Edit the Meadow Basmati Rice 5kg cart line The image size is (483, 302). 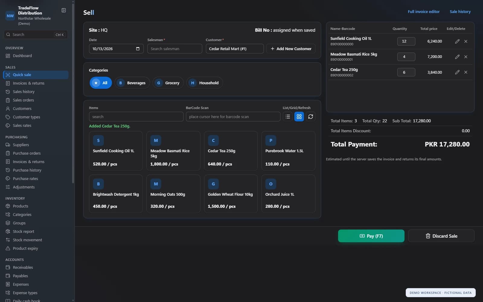[x=457, y=57]
